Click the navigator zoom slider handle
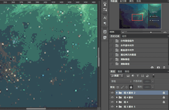This screenshot has width=169, height=110. (151, 32)
